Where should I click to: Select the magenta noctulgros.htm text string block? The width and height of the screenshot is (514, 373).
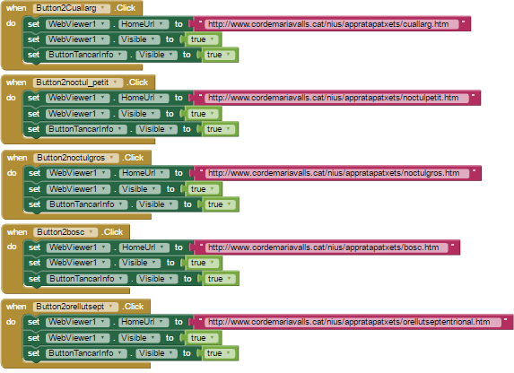(x=337, y=173)
